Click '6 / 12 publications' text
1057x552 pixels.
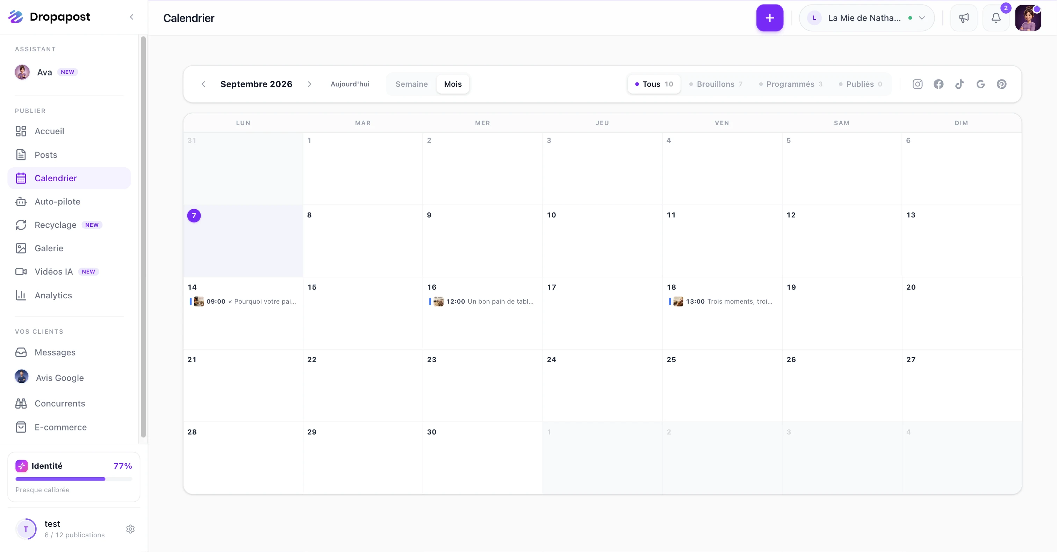click(x=75, y=535)
